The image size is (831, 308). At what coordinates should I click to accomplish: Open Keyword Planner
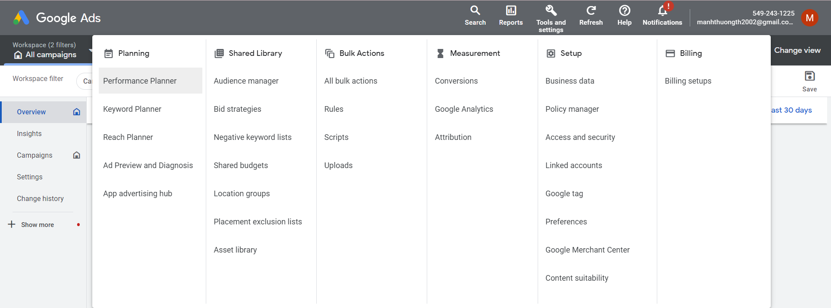tap(132, 109)
